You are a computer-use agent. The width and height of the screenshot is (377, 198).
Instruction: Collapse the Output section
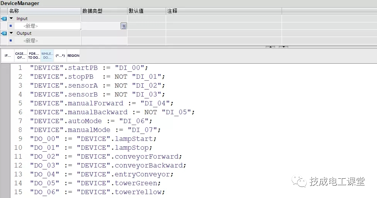11,33
